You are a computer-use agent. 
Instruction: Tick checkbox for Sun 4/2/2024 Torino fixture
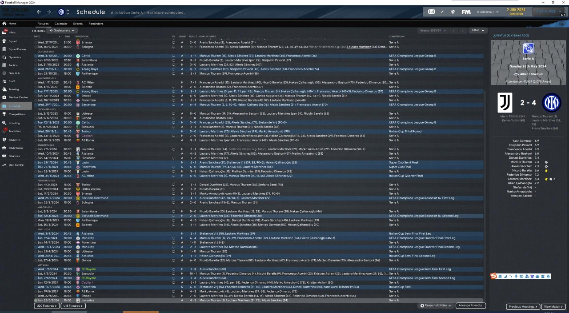[36, 185]
